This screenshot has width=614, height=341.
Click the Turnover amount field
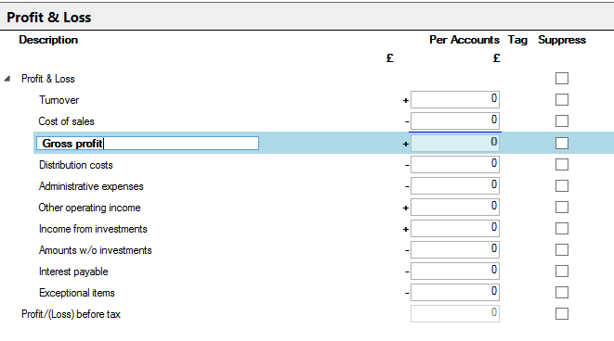point(455,99)
